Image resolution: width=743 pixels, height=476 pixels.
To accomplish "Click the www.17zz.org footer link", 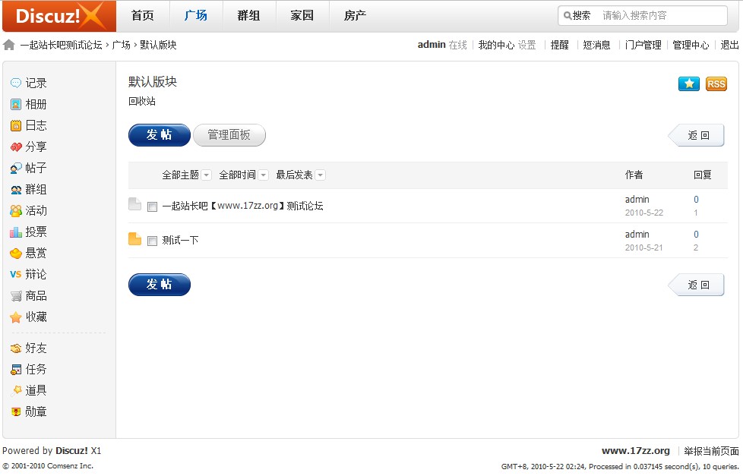I will pyautogui.click(x=636, y=451).
